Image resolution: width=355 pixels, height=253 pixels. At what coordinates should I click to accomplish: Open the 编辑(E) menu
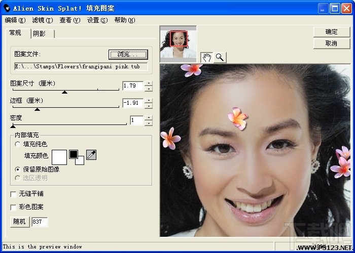point(15,20)
